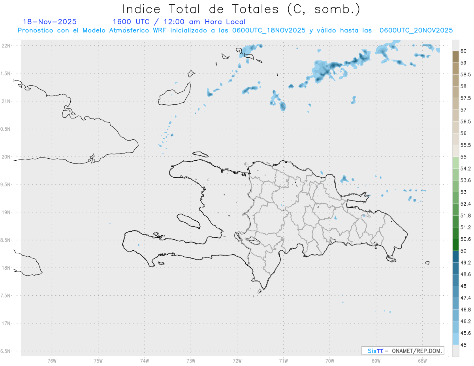Click the '18N' latitude label
Image resolution: width=474 pixels, height=366 pixels.
[6, 268]
